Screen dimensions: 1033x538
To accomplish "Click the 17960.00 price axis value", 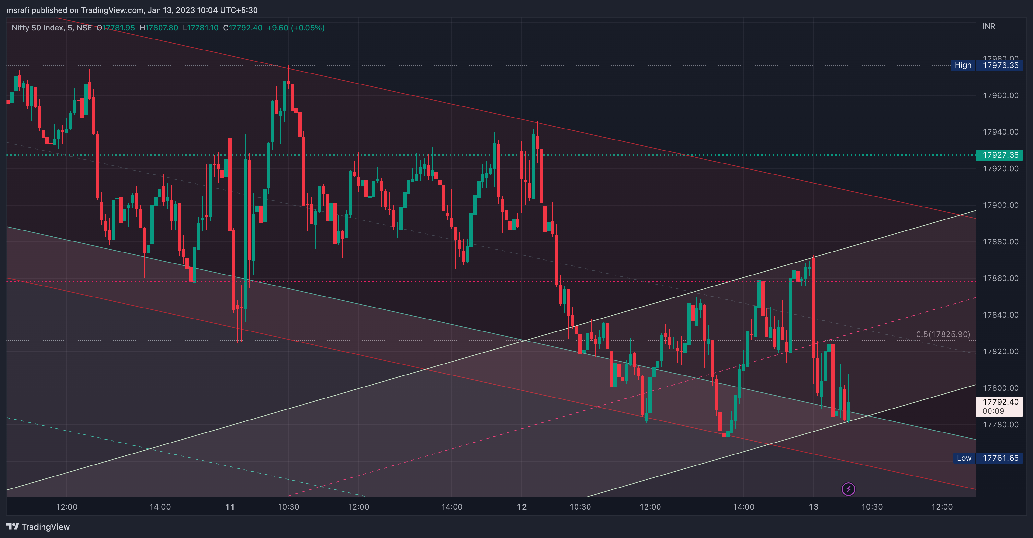I will pyautogui.click(x=1001, y=95).
